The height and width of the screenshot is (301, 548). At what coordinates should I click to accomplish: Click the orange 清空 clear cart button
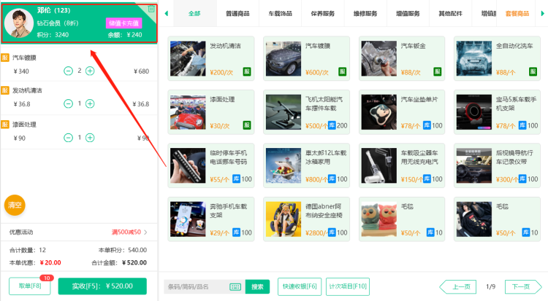pos(15,205)
